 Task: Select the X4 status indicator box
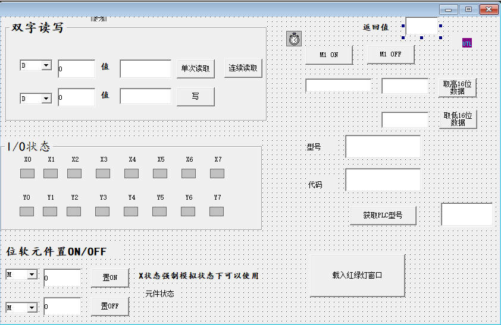tap(131, 173)
